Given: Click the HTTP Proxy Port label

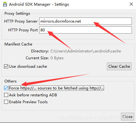Looking at the screenshot, I should point(23,30).
